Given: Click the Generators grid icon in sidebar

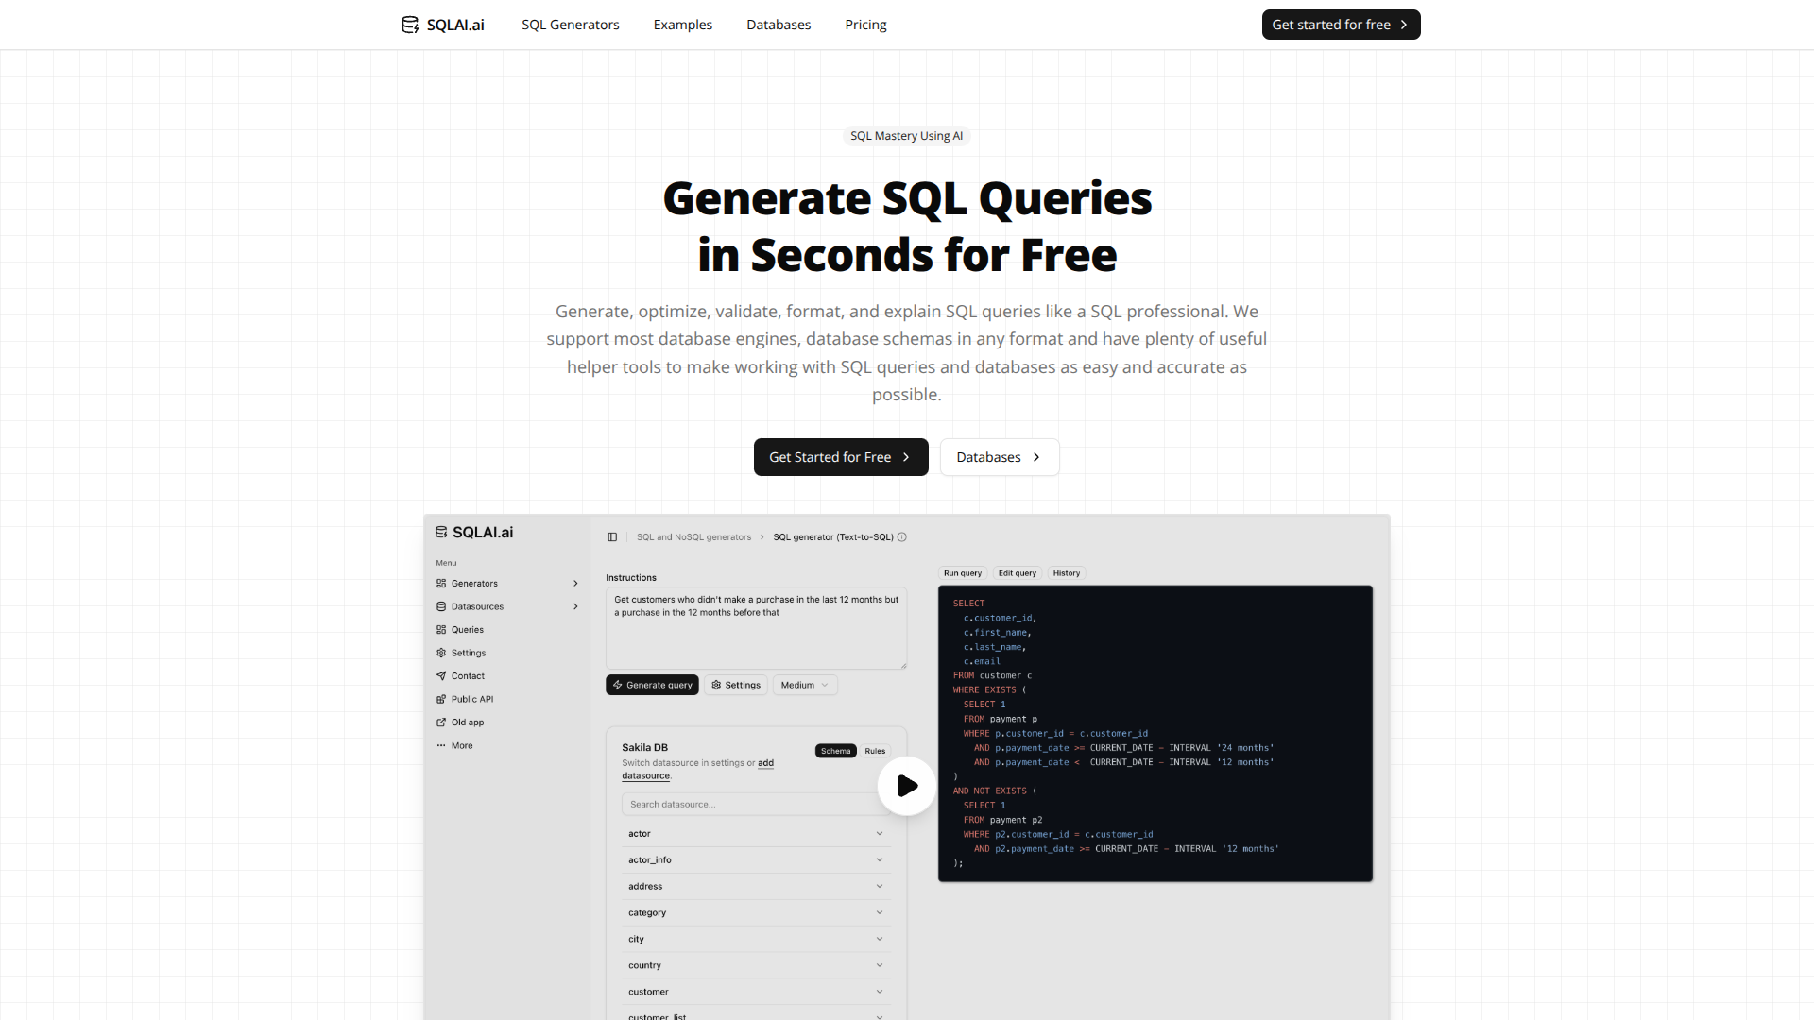Looking at the screenshot, I should coord(441,584).
